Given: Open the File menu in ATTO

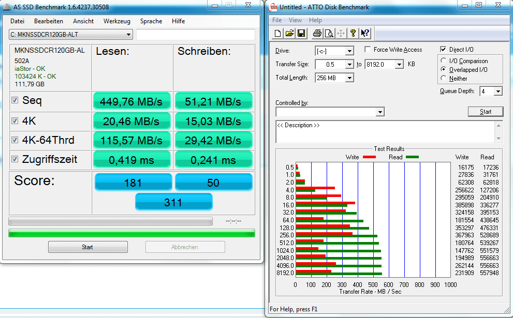Looking at the screenshot, I should [x=277, y=20].
